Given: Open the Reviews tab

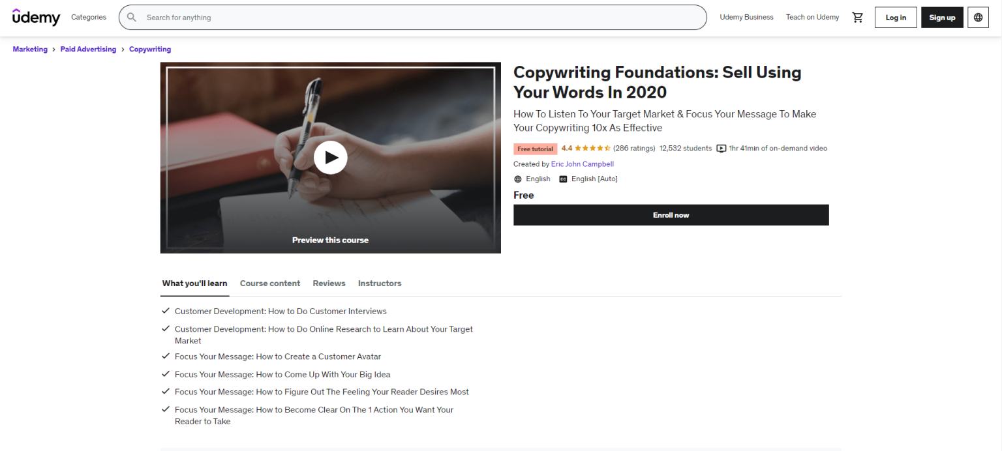Looking at the screenshot, I should [329, 283].
